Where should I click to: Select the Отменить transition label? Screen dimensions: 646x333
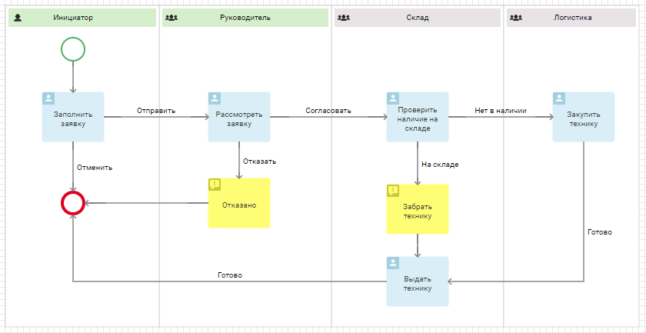pyautogui.click(x=95, y=168)
